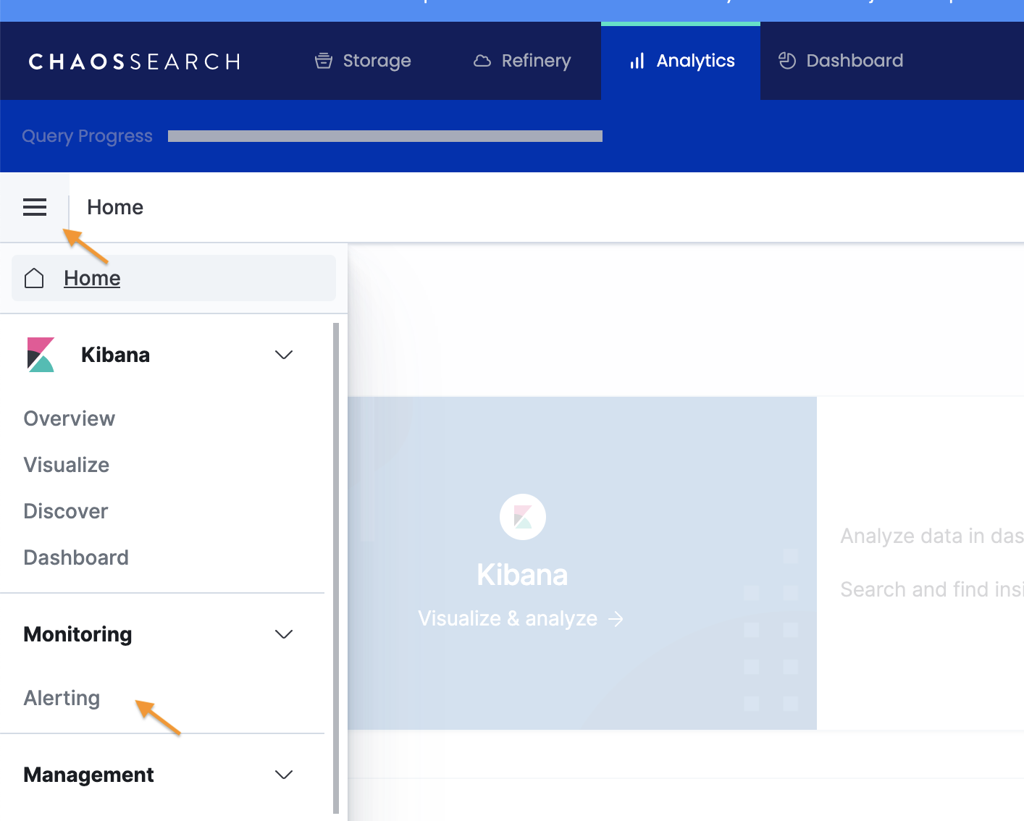Click the Home breadcrumb text
The width and height of the screenshot is (1024, 821).
pyautogui.click(x=115, y=207)
